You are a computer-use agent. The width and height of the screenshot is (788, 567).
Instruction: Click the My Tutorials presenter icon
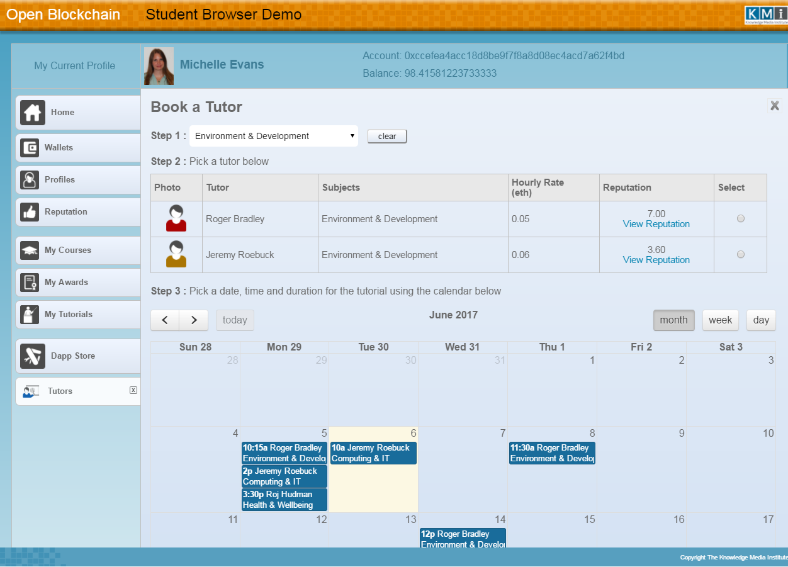tap(29, 315)
